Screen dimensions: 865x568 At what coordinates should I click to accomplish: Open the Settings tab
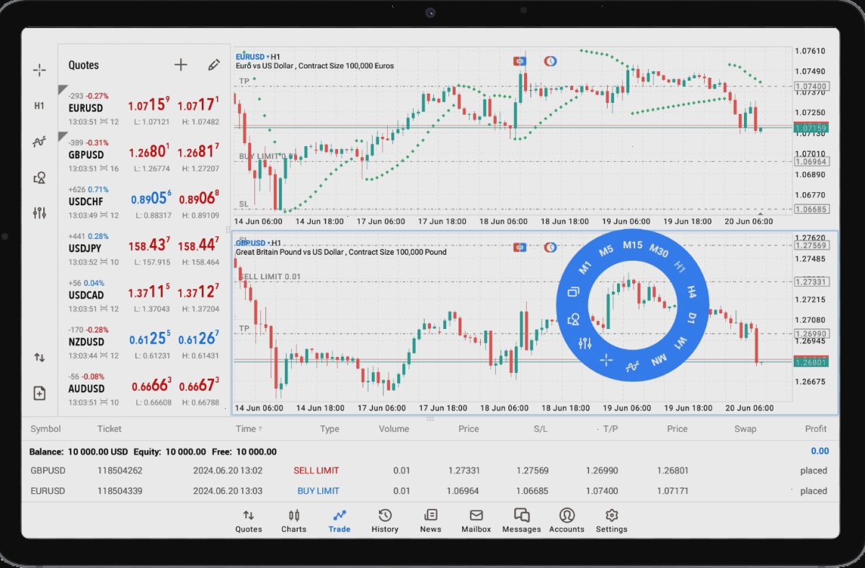point(611,520)
